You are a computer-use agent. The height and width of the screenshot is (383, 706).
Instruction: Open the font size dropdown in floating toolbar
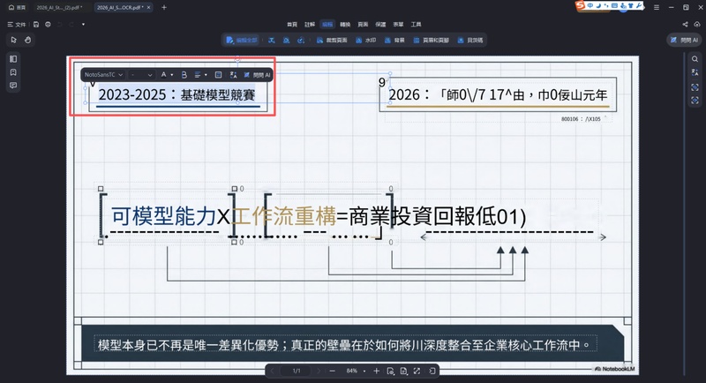point(141,75)
